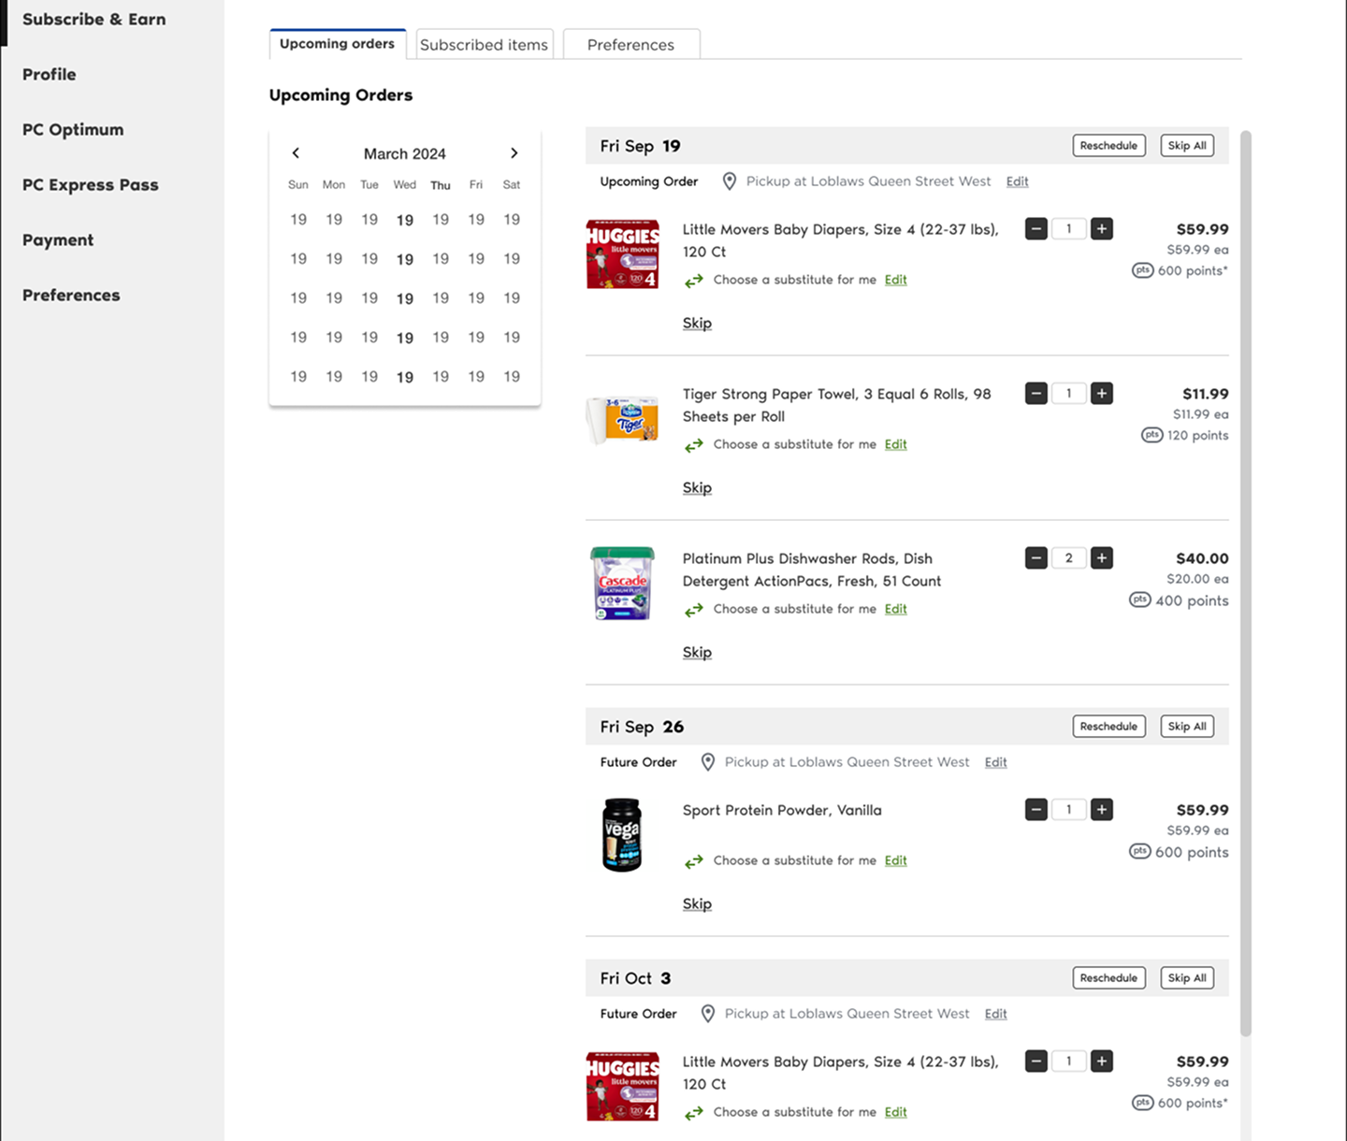Open Tiger Strong Paper Towel product title
Viewport: 1347px width, 1141px height.
click(x=837, y=405)
